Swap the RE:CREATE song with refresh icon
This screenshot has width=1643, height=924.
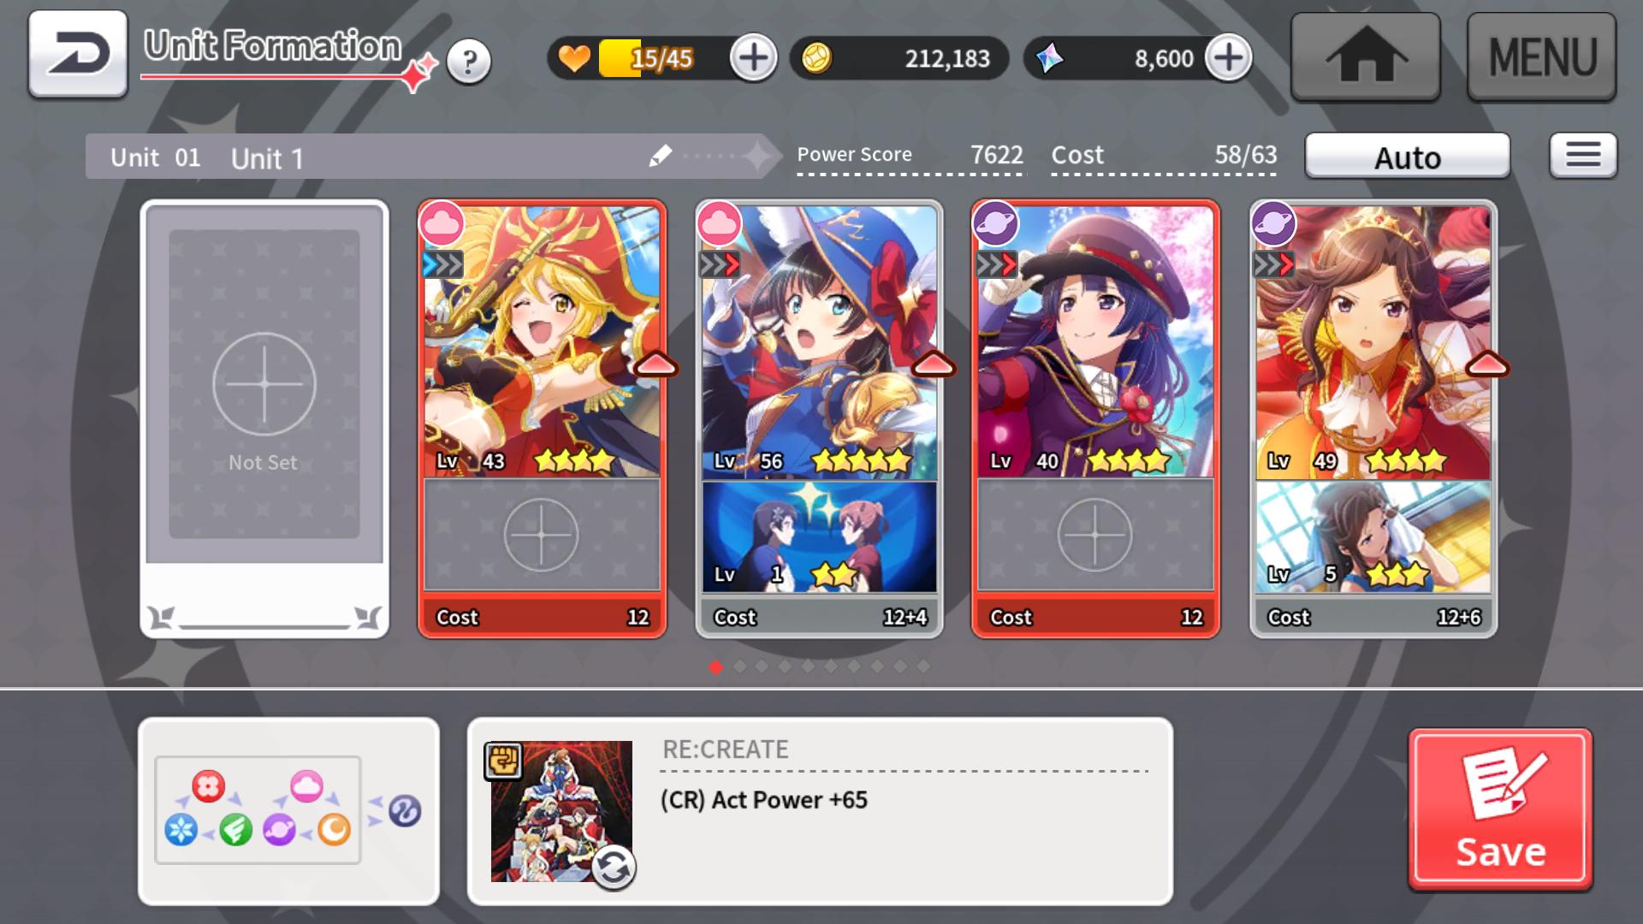click(x=614, y=868)
